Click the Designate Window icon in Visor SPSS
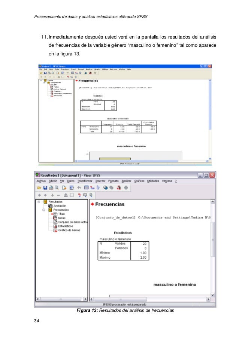Image resolution: width=239 pixels, height=338 pixels. 119,188
